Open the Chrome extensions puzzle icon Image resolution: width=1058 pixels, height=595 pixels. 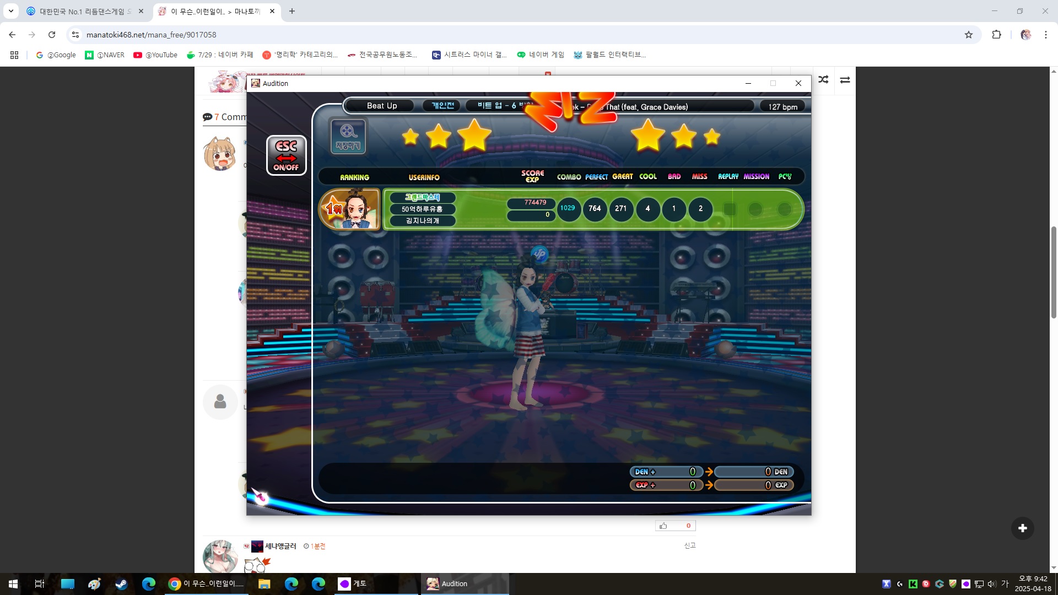[996, 35]
